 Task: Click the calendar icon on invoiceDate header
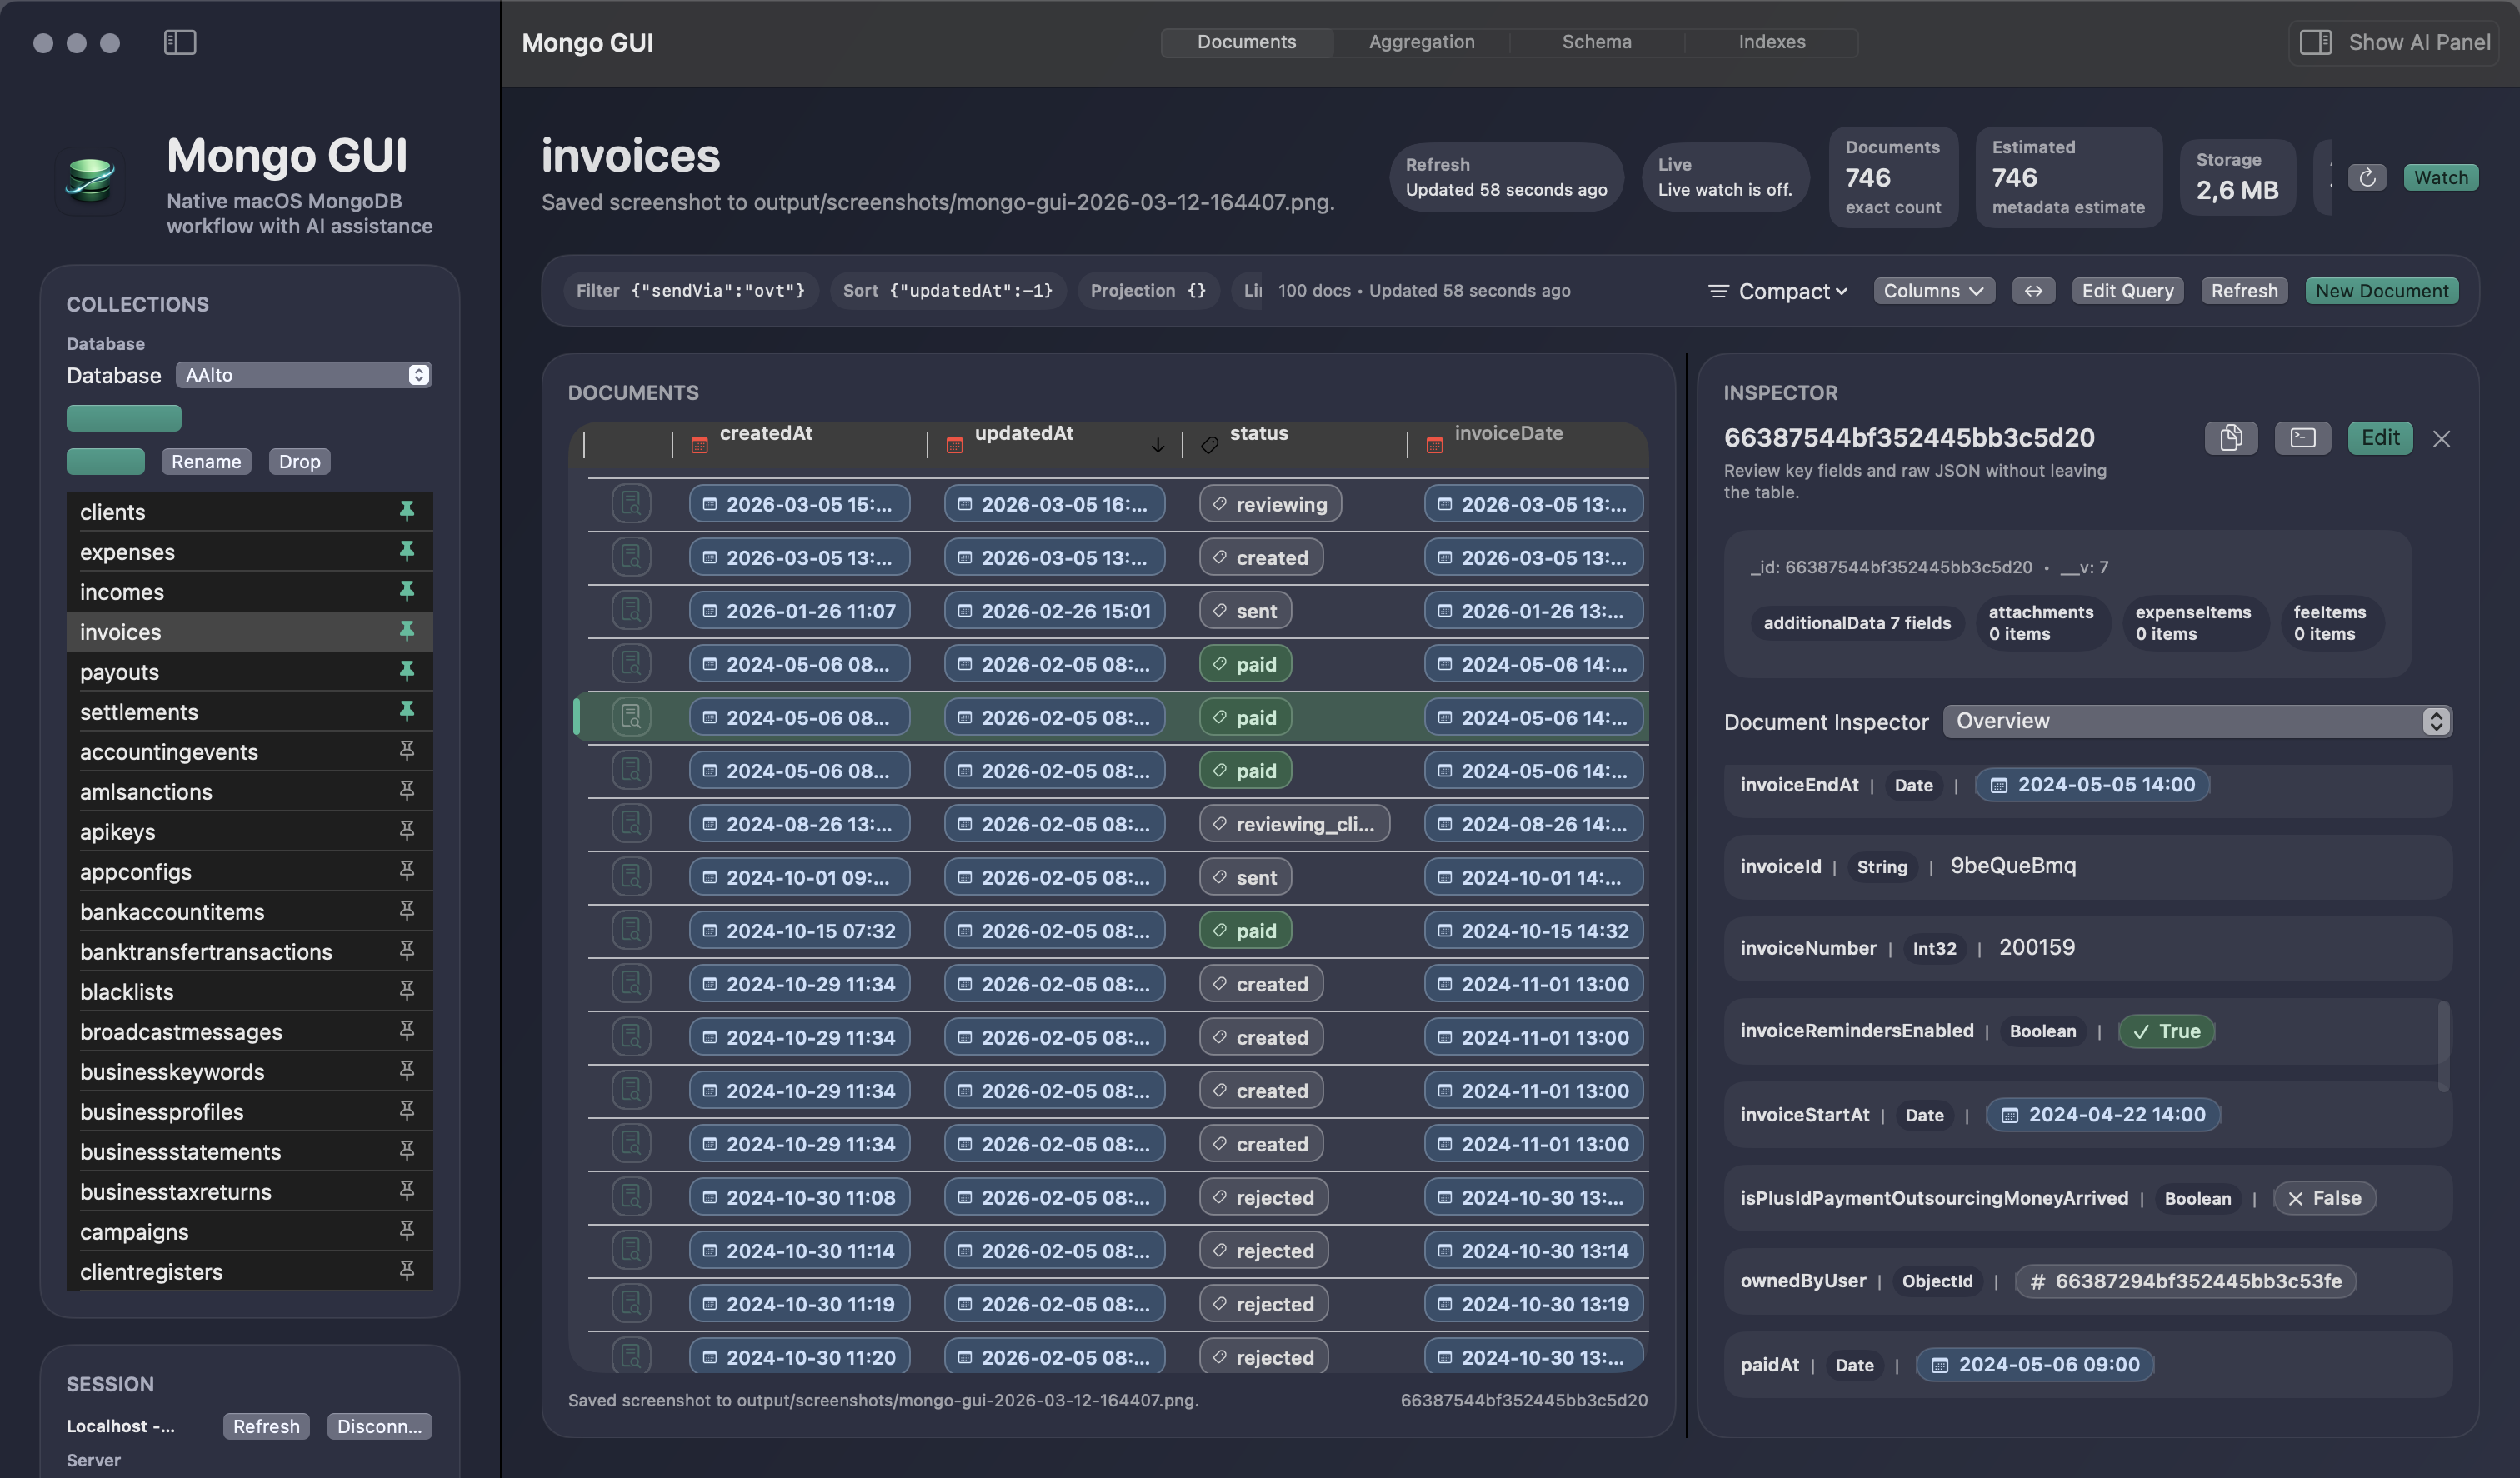pyautogui.click(x=1434, y=445)
